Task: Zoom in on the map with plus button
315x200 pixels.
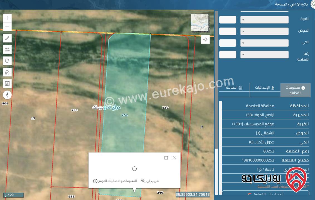Action: (7, 18)
